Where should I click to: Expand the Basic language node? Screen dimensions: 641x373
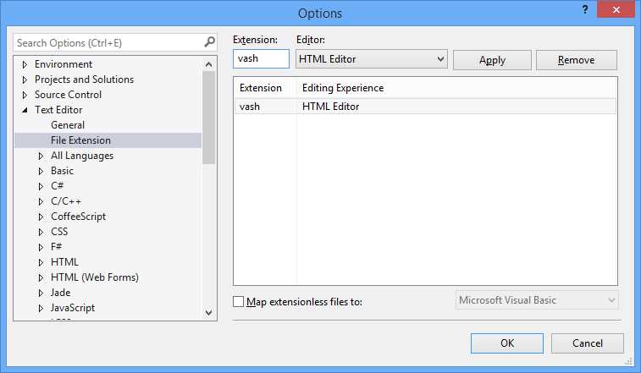pos(41,171)
